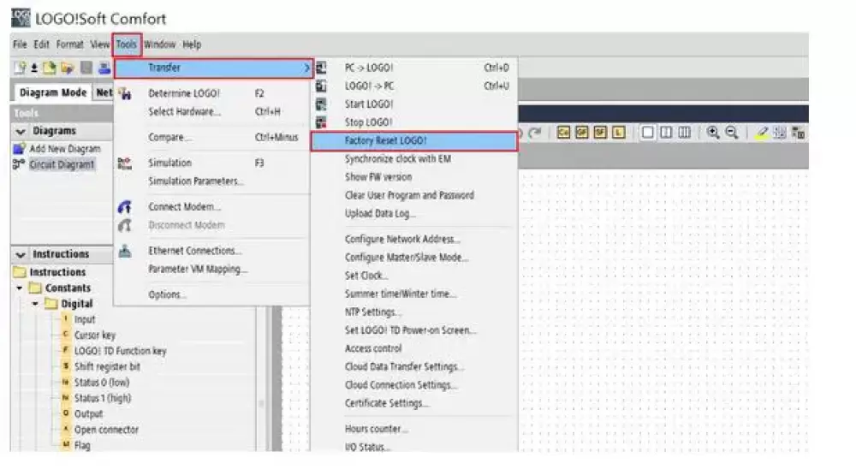Open Parameter VM Mapping... entry
This screenshot has width=856, height=475.
click(x=212, y=269)
